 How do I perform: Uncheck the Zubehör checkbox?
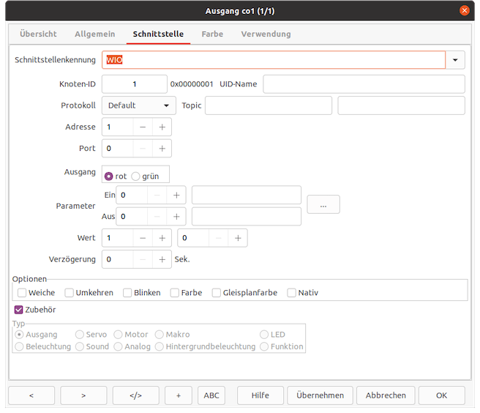[19, 310]
